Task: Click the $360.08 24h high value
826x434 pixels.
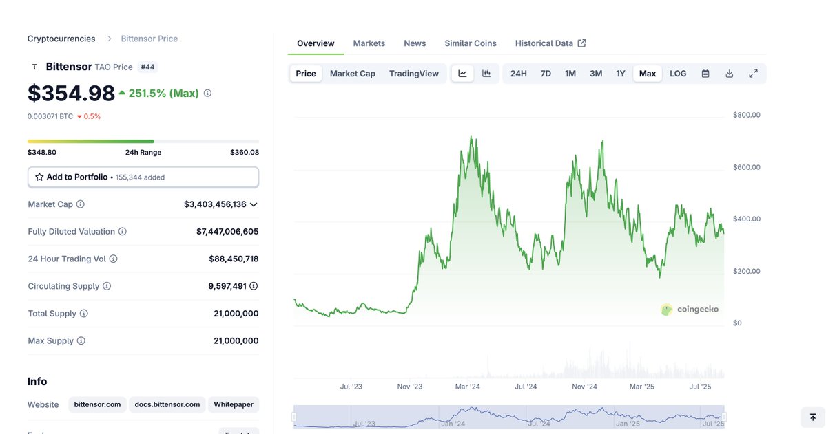Action: pyautogui.click(x=245, y=153)
